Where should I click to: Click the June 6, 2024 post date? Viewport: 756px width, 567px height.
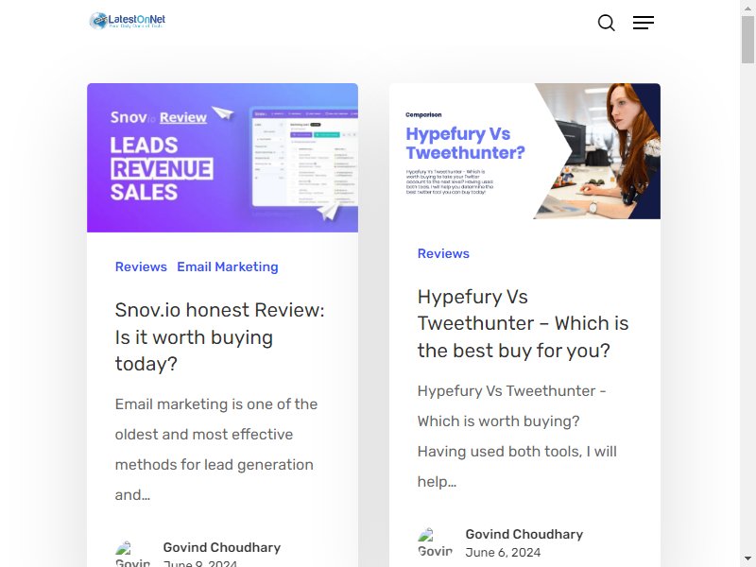[x=503, y=553]
